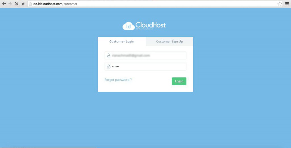The width and height of the screenshot is (291, 148).
Task: Switch to the Customer Sign Up tab
Action: [x=170, y=41]
